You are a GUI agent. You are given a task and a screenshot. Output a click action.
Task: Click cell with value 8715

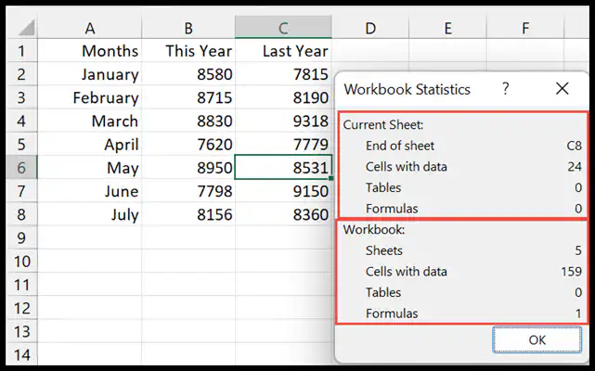(188, 97)
